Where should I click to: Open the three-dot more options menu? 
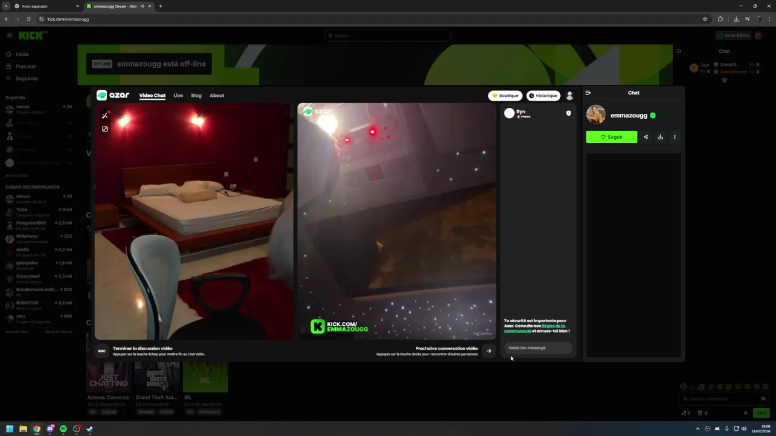click(x=674, y=137)
